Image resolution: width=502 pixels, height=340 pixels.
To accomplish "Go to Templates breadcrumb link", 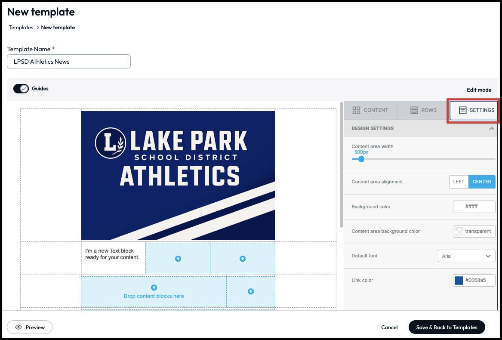I will pos(21,28).
